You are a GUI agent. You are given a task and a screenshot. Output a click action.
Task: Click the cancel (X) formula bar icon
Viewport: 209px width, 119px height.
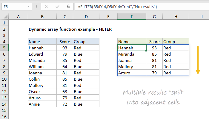[x=47, y=7]
